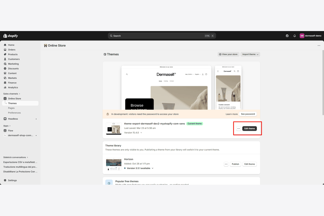The width and height of the screenshot is (324, 216).
Task: Click the Products tag icon
Action: [x=5, y=55]
